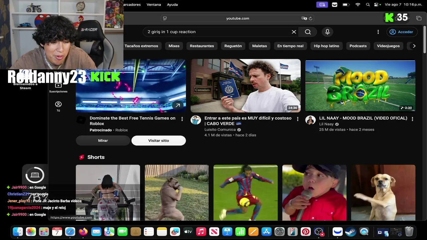Click the battery status icon
The width and height of the screenshot is (427, 240).
click(346, 5)
